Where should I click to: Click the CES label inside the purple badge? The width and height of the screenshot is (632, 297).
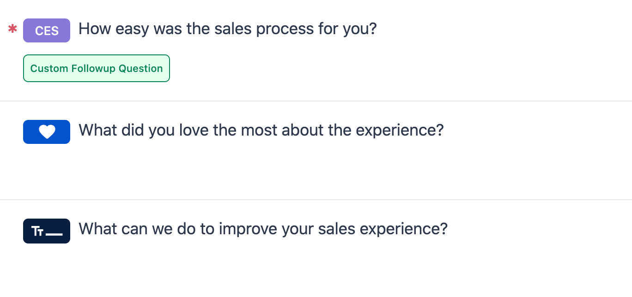47,30
